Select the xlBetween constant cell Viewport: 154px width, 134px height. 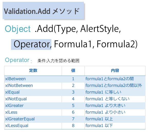[15, 79]
